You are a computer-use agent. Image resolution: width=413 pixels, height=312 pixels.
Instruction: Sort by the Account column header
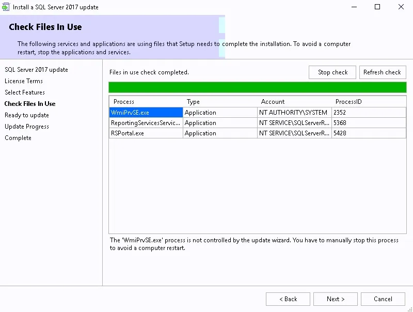click(x=294, y=102)
